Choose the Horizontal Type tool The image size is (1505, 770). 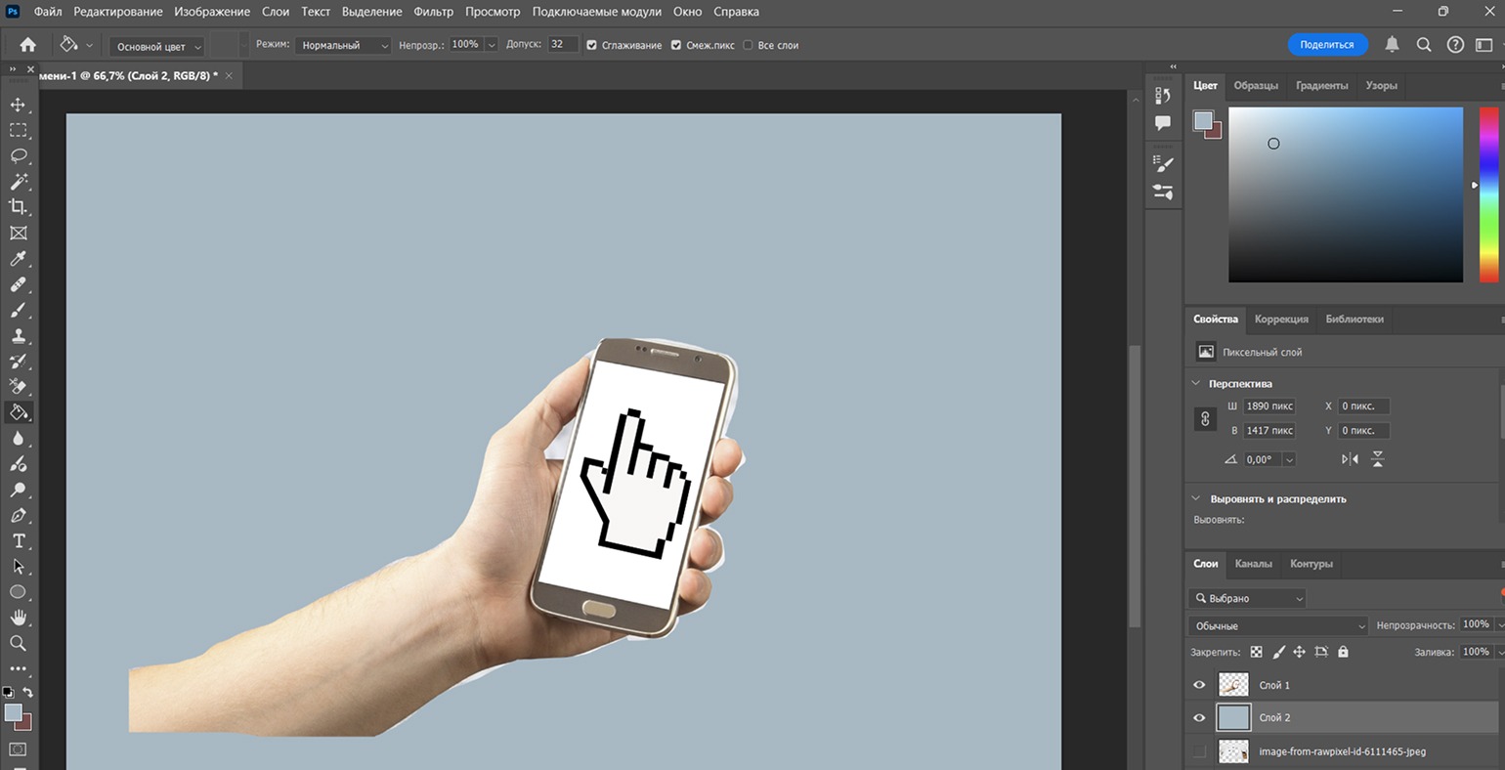click(x=18, y=540)
